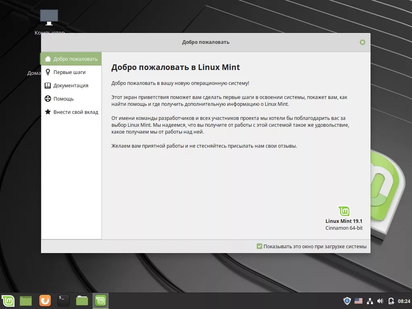The image size is (412, 309).
Task: Click the Cinnamon 64-bit edition text
Action: 344,228
